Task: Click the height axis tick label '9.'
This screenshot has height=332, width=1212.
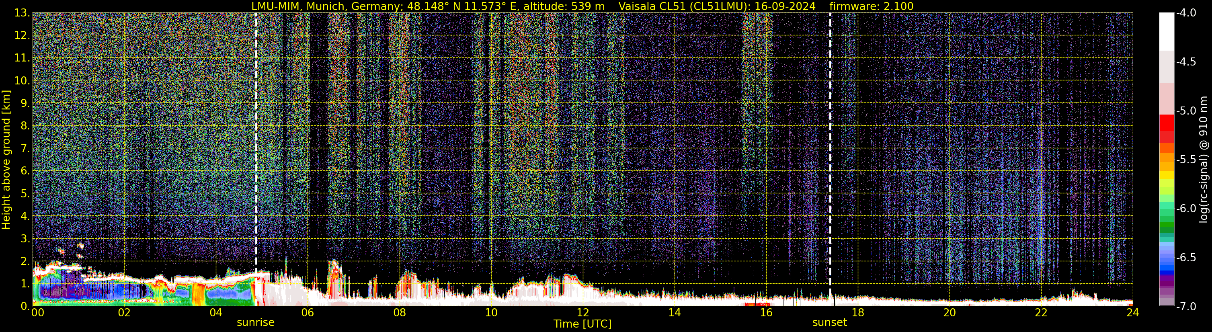Action: [25, 103]
